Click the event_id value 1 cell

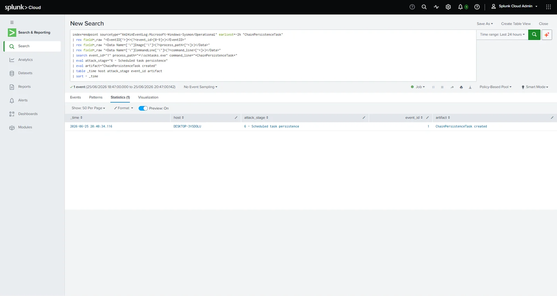[x=428, y=127]
